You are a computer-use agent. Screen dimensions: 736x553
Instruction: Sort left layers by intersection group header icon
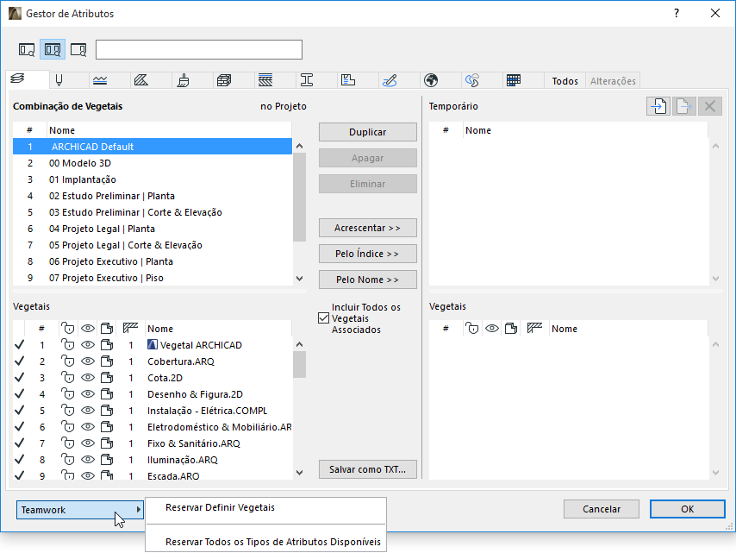tap(130, 328)
